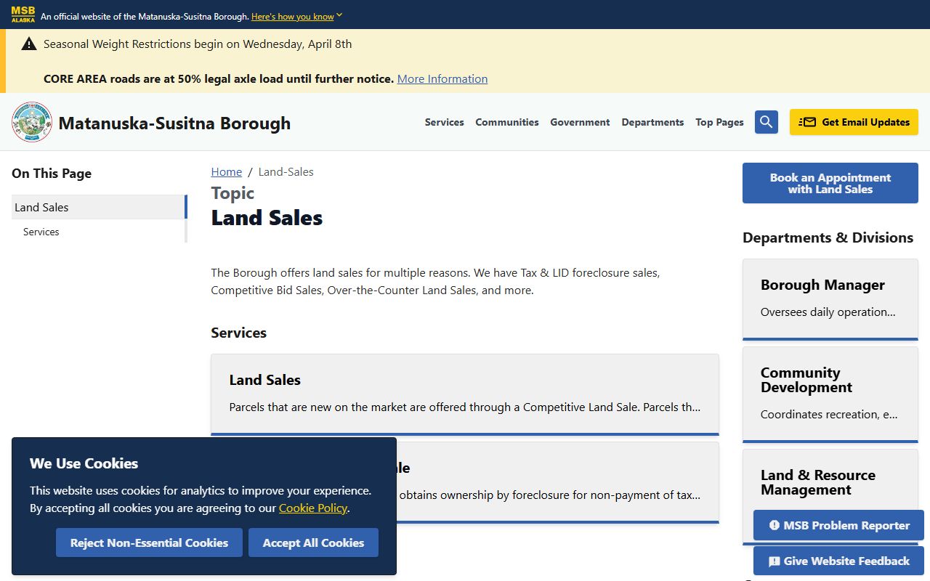Click the MSB Alaska logo badge
This screenshot has width=930, height=581.
pyautogui.click(x=23, y=15)
